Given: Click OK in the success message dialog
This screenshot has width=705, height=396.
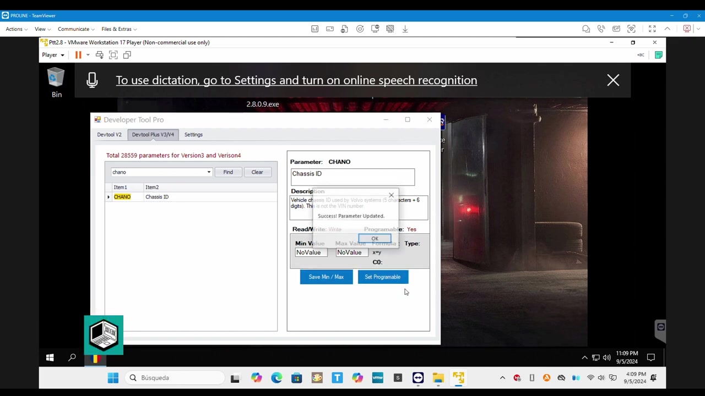Looking at the screenshot, I should 375,239.
